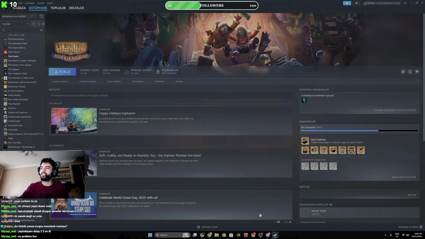Open volume control in system tray
The height and width of the screenshot is (239, 425).
(x=407, y=235)
